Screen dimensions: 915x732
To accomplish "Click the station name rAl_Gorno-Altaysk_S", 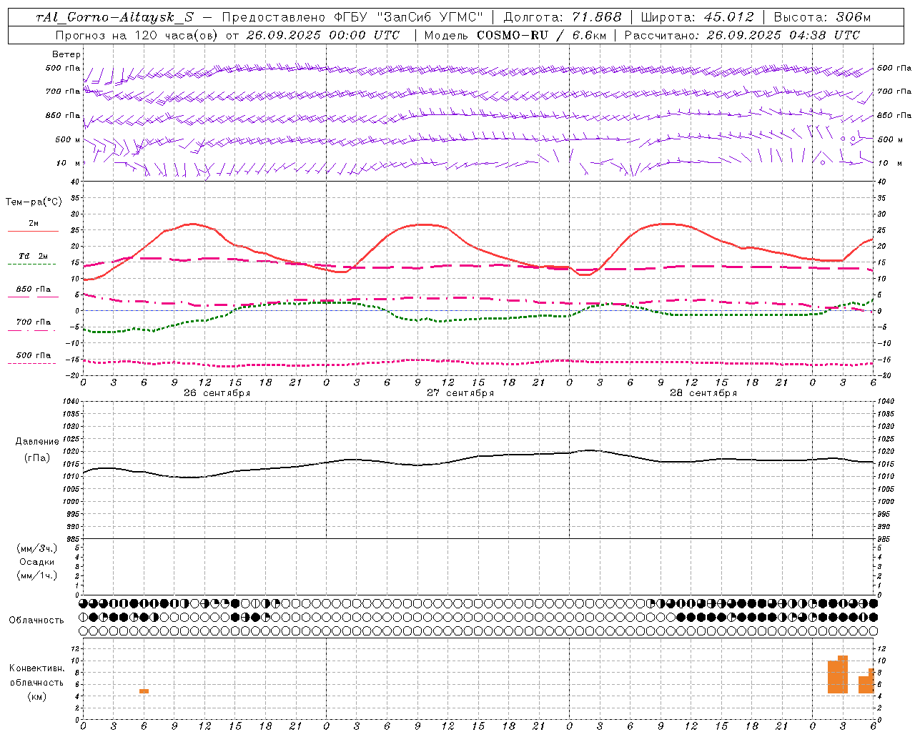I will point(114,17).
